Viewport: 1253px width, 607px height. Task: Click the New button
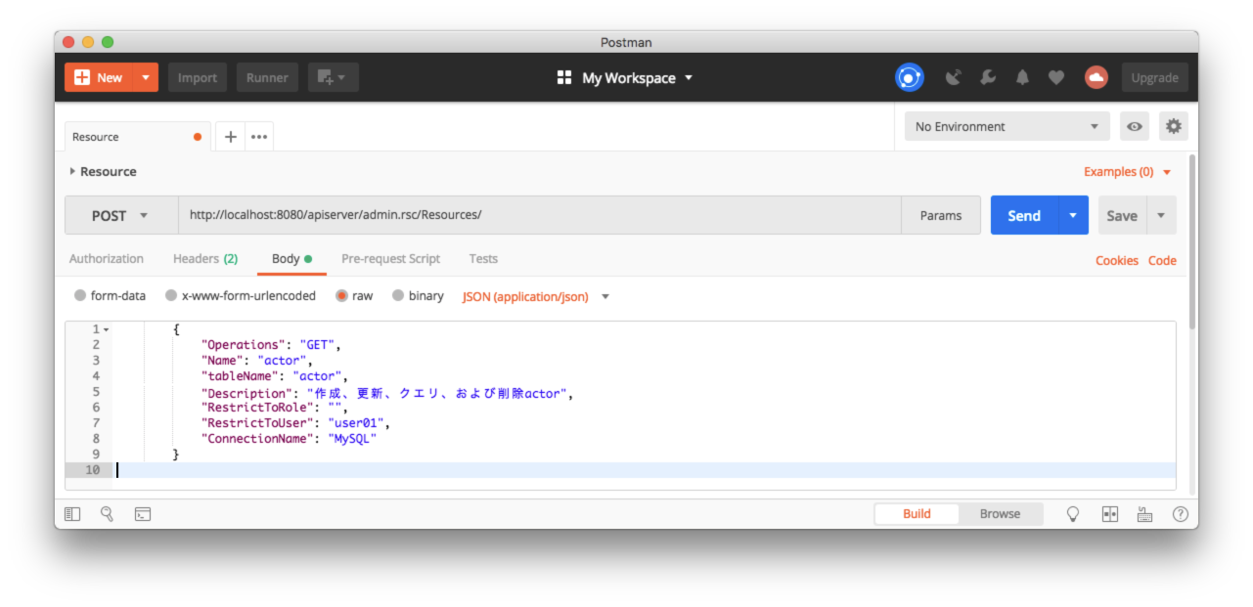click(100, 77)
